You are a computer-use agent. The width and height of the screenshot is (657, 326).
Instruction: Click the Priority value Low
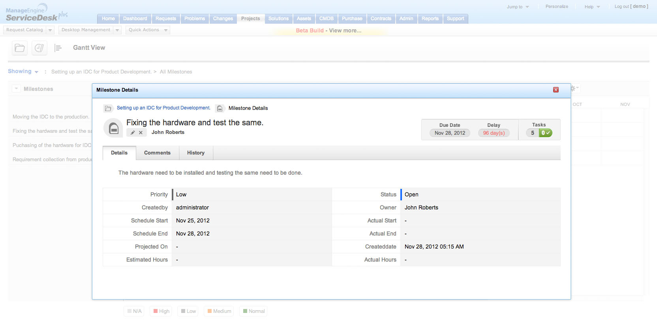(181, 194)
